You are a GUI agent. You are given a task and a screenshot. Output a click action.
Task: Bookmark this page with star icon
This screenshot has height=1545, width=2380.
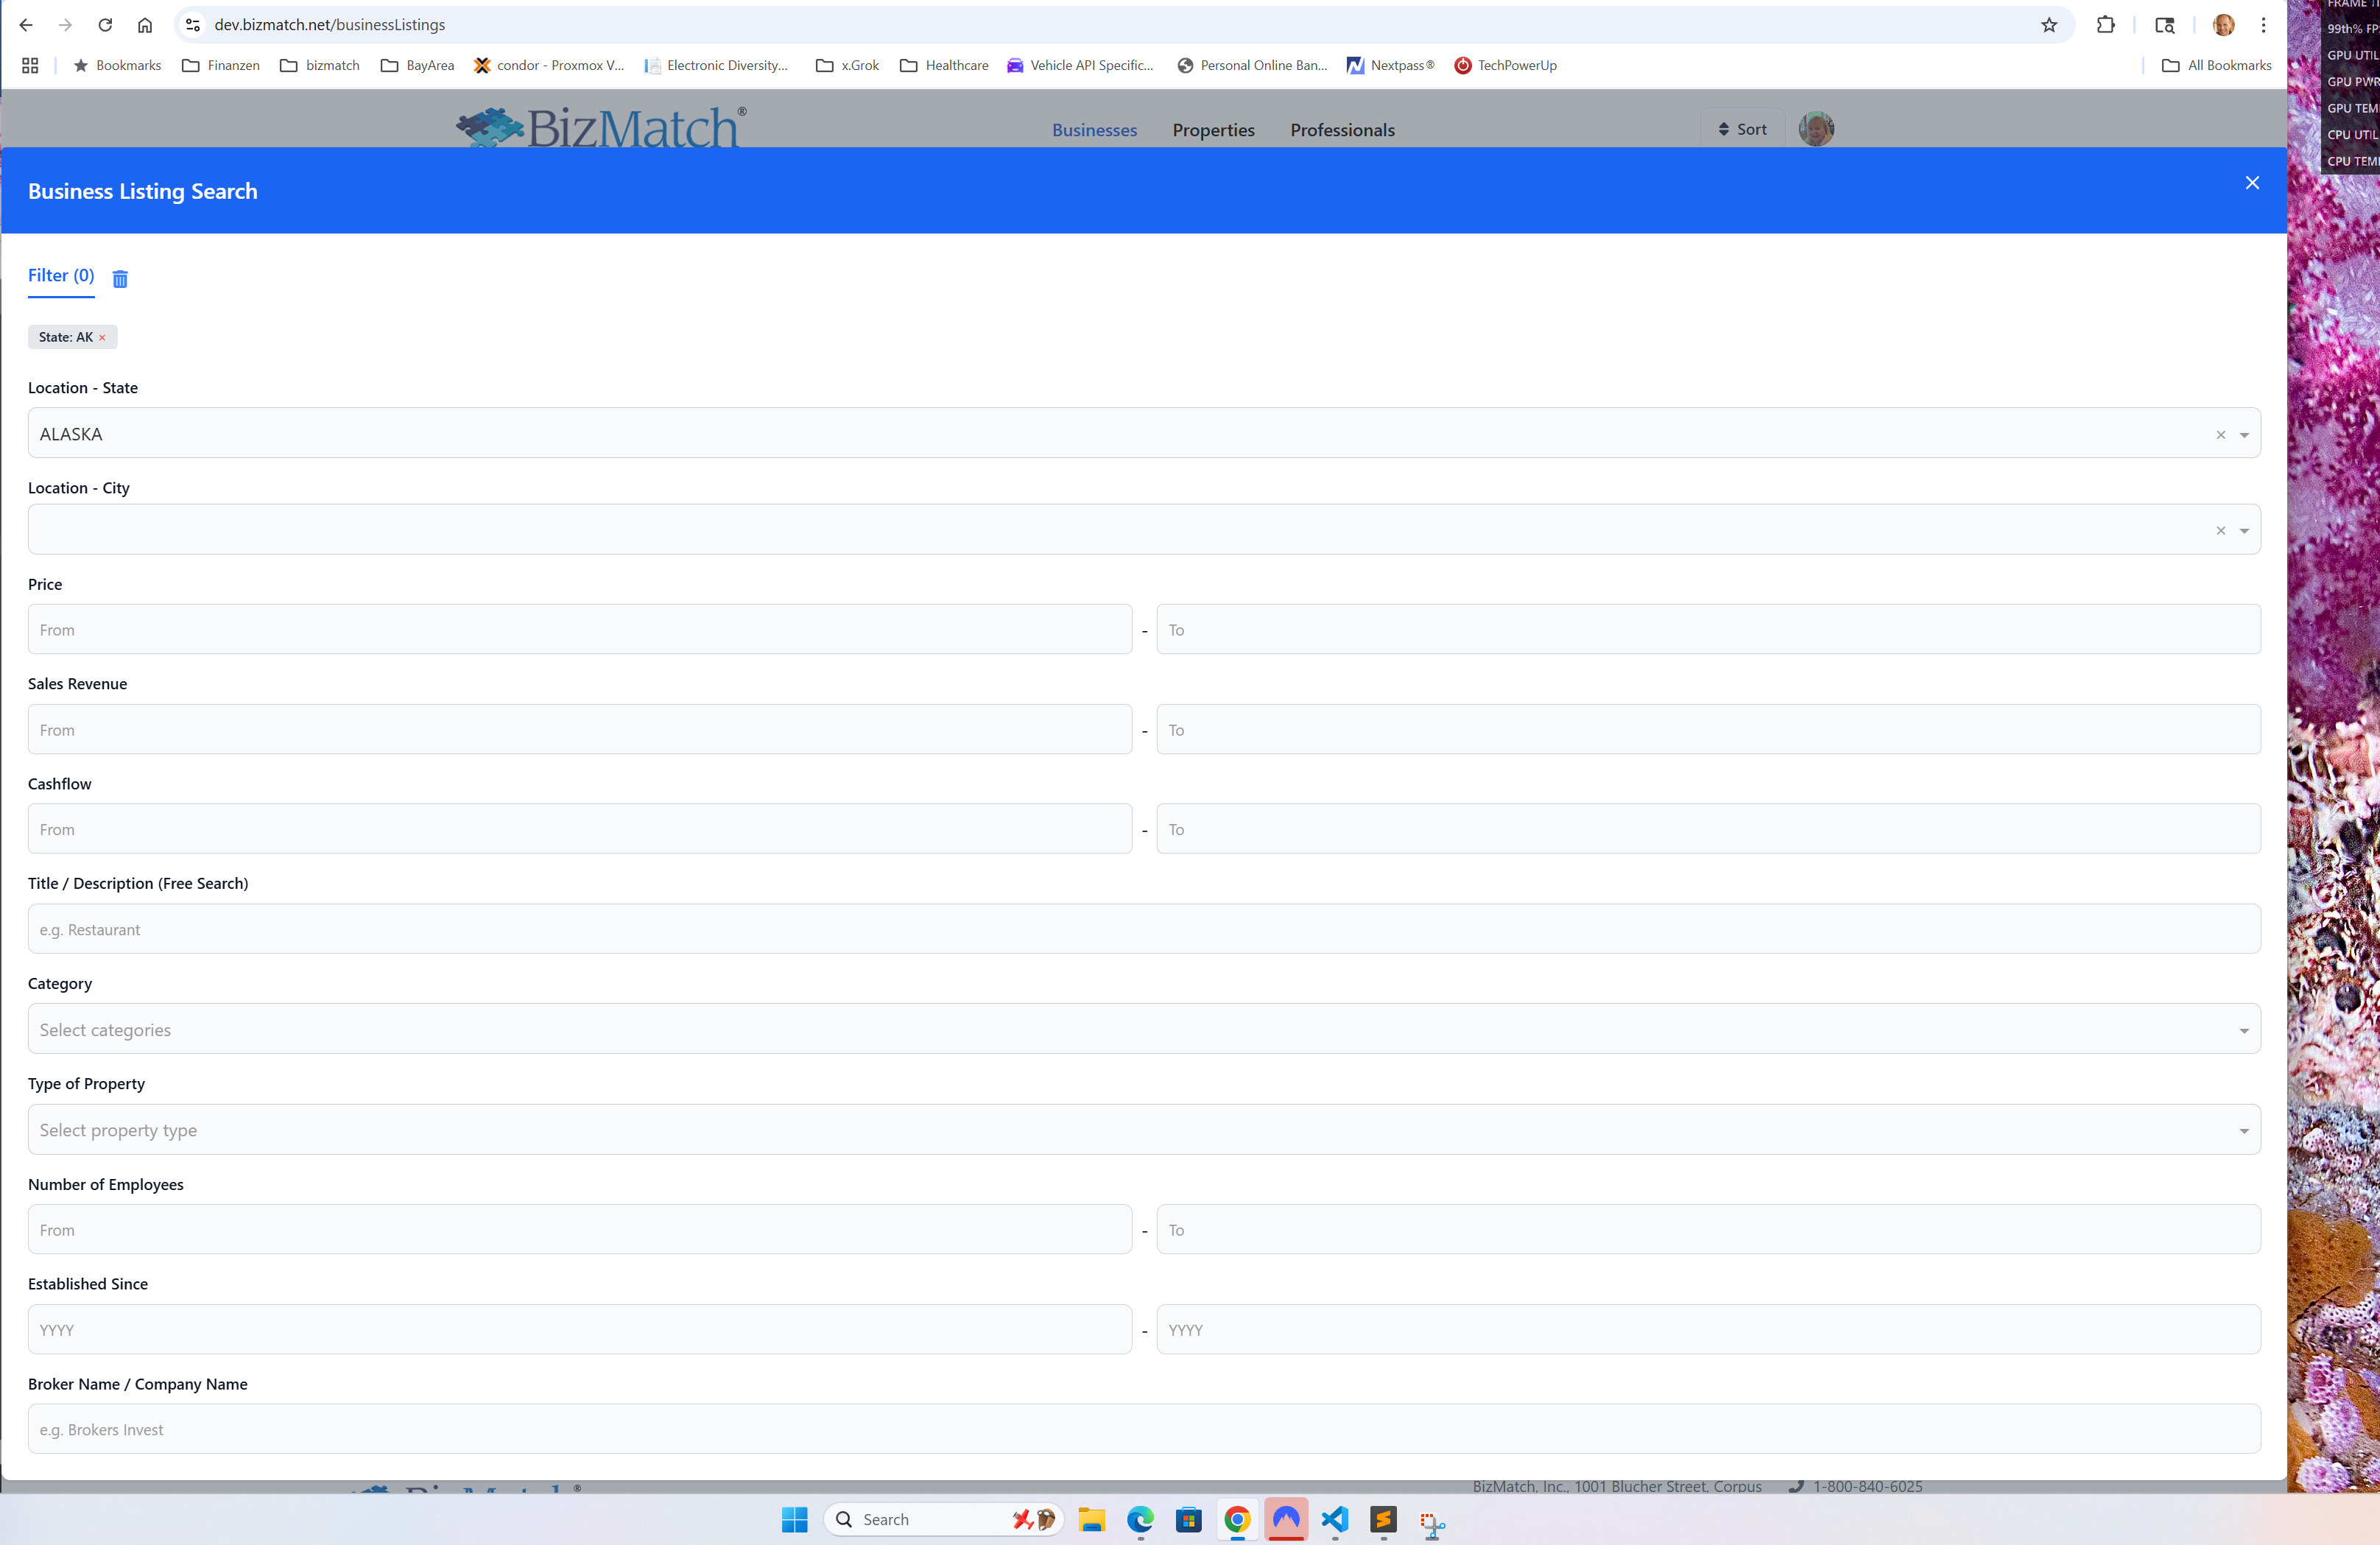click(2048, 25)
